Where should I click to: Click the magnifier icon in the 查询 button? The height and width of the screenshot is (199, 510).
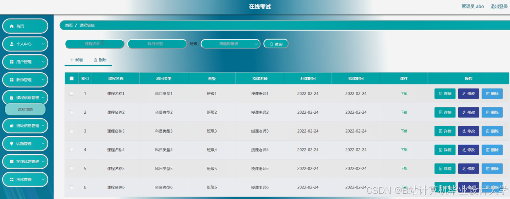pos(272,44)
